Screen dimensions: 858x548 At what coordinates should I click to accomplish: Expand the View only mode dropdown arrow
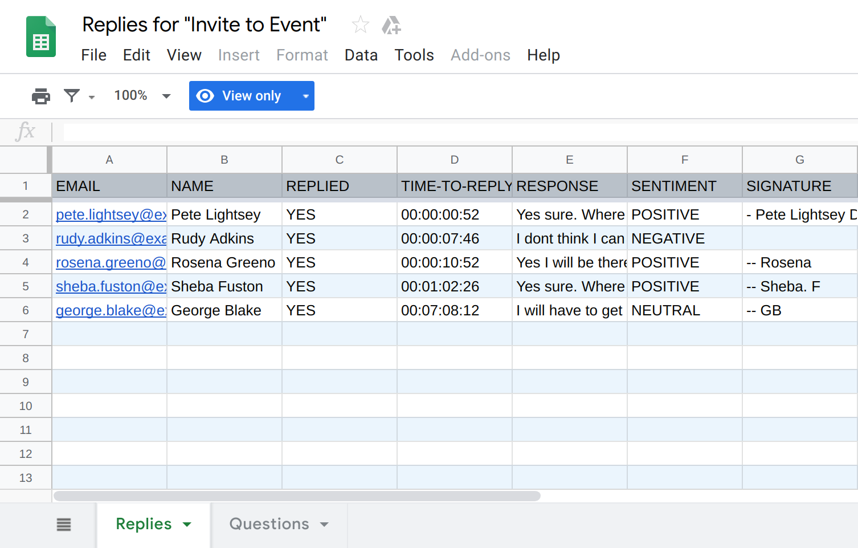click(x=306, y=96)
